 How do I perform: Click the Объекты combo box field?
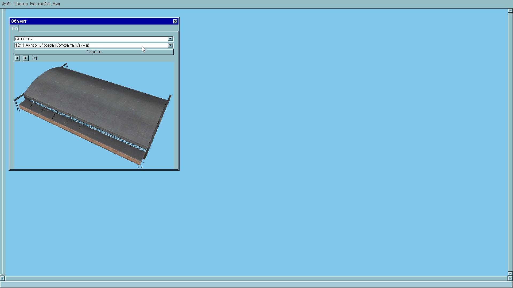pyautogui.click(x=91, y=39)
